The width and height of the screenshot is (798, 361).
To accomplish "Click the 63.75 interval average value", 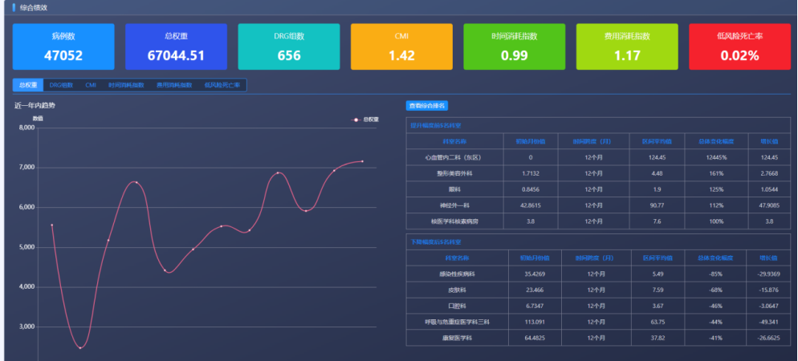I will (658, 322).
